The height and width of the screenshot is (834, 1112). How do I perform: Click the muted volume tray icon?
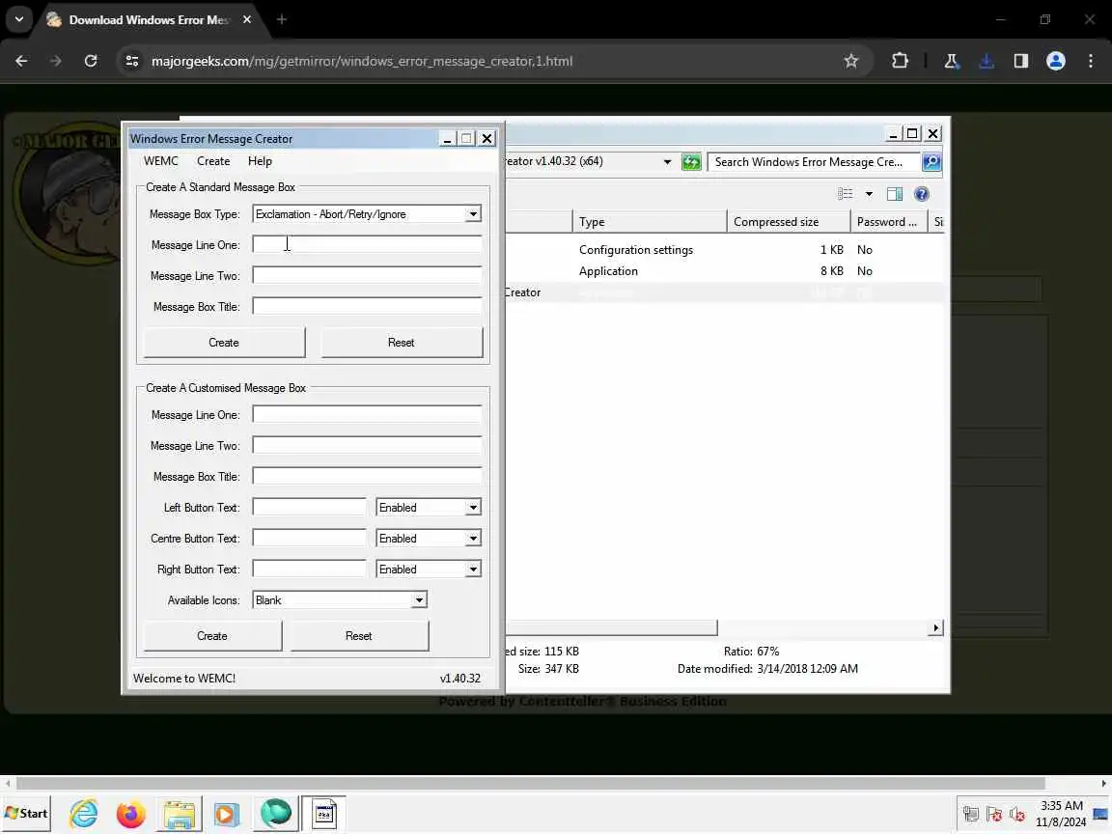coord(1017,814)
